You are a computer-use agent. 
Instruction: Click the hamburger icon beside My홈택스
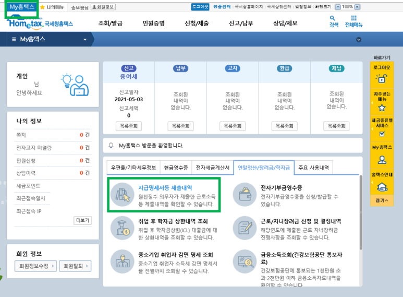pyautogui.click(x=14, y=39)
